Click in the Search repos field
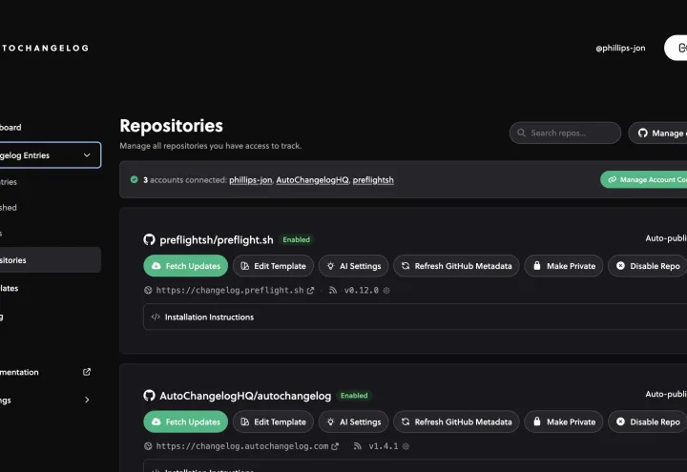This screenshot has height=472, width=687. (x=565, y=133)
